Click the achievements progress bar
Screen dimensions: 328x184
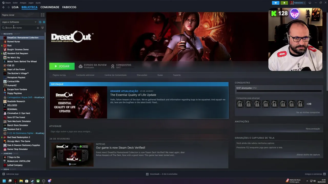click(279, 91)
